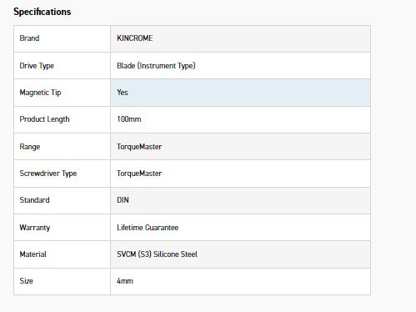Click the SVCM (S3) Silicone Steel value

pos(157,254)
